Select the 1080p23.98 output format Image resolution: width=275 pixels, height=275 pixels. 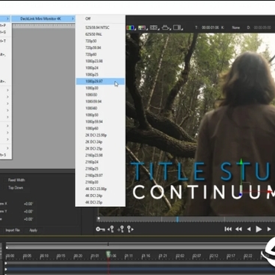click(100, 61)
